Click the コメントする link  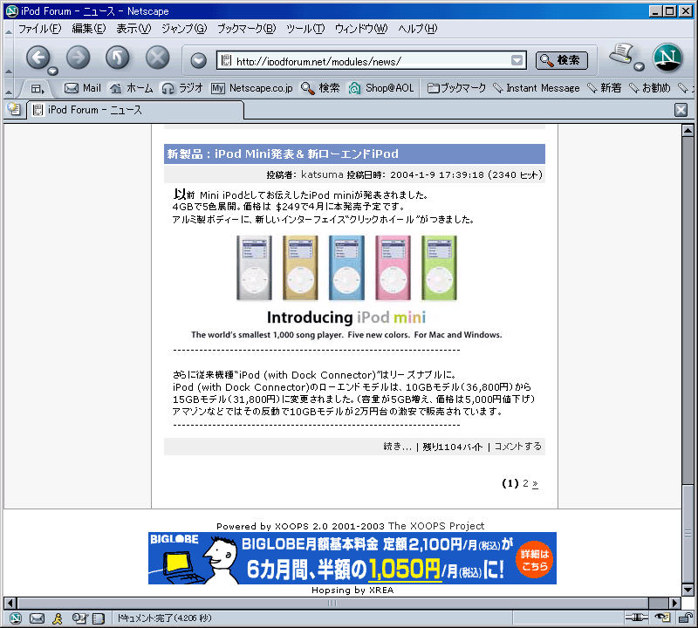pyautogui.click(x=517, y=447)
